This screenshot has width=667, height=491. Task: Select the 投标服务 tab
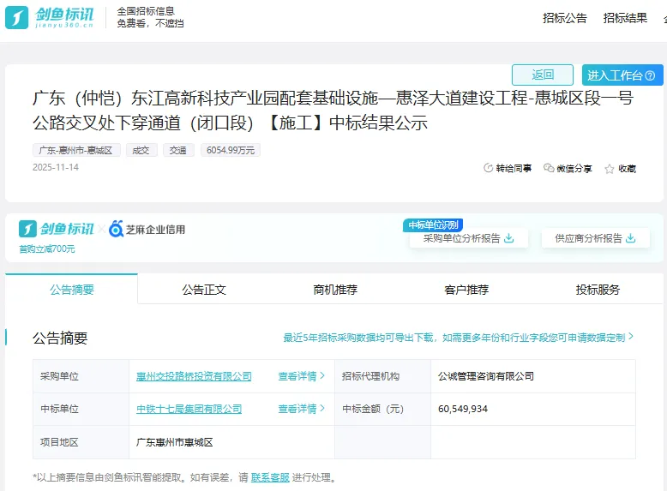[x=598, y=290]
